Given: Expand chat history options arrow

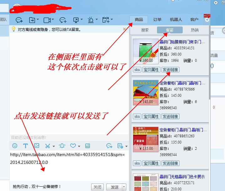Looking at the screenshot, I should pyautogui.click(x=126, y=146).
